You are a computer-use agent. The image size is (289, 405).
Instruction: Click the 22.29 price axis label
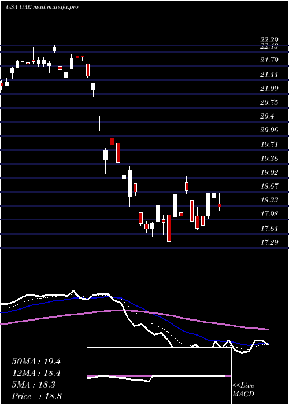pyautogui.click(x=269, y=40)
